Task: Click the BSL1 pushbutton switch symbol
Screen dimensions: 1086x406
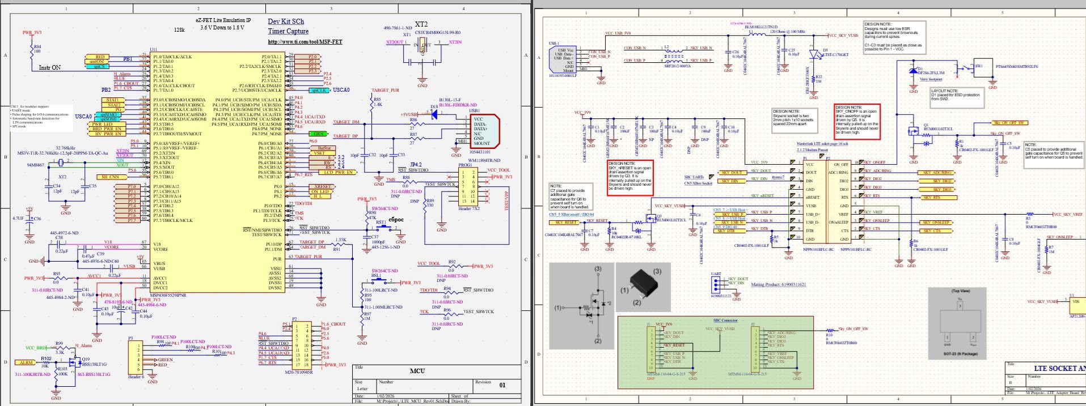Action: [x=379, y=281]
